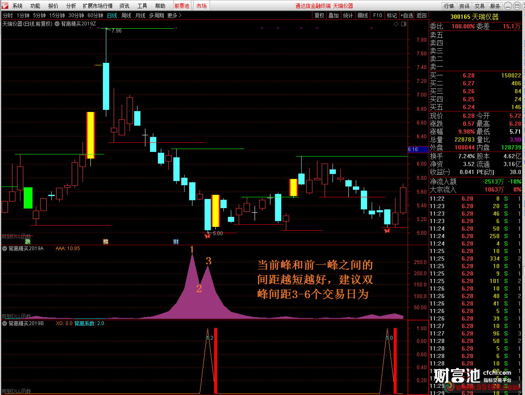This screenshot has width=525, height=395.
Task: Open the 系统 menu
Action: 17,6
